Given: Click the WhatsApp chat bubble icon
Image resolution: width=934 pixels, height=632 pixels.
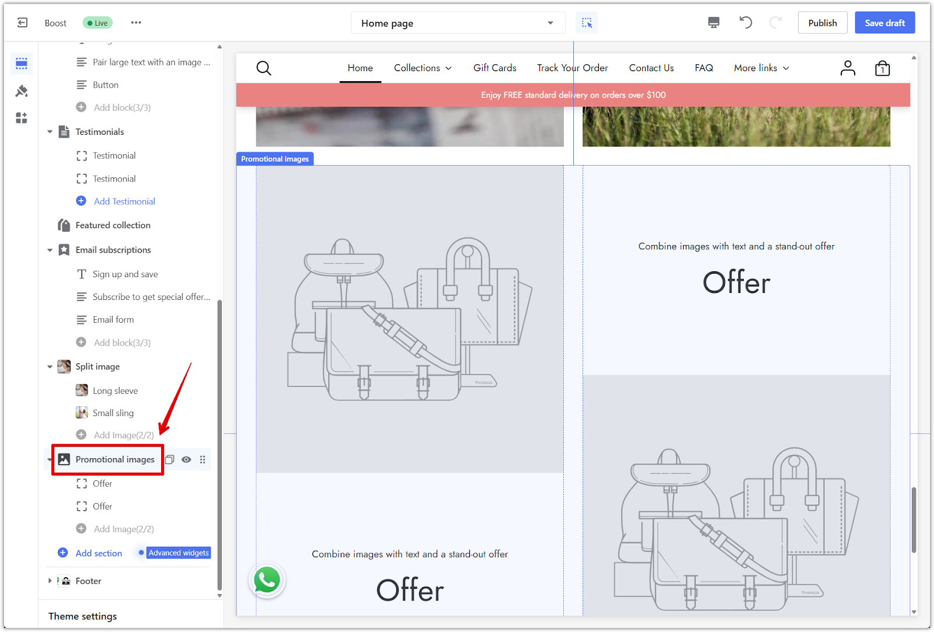Looking at the screenshot, I should pos(267,580).
